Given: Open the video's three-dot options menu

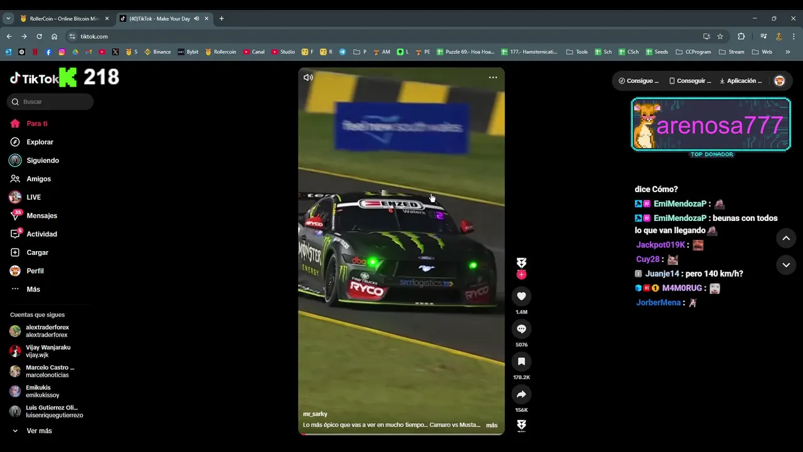Looking at the screenshot, I should pyautogui.click(x=493, y=78).
